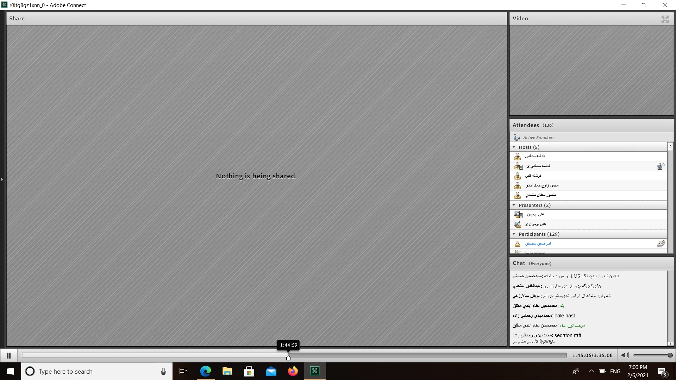Open Firefox from the taskbar
This screenshot has height=380, width=676.
click(x=293, y=371)
